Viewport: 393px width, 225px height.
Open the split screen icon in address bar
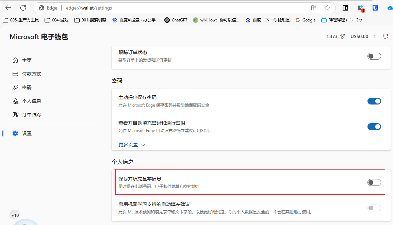point(313,8)
